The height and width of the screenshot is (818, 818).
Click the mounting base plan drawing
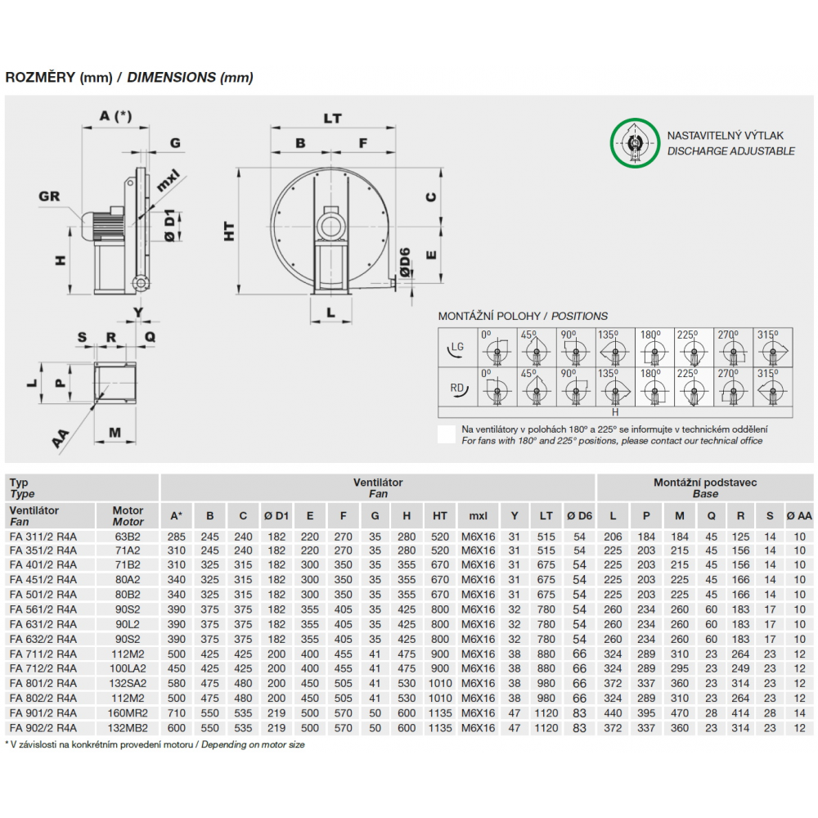tap(115, 384)
